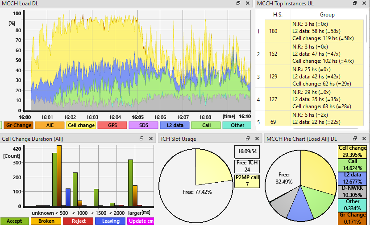Click the Broken legend entry
Image resolution: width=370 pixels, height=225 pixels.
click(46, 221)
